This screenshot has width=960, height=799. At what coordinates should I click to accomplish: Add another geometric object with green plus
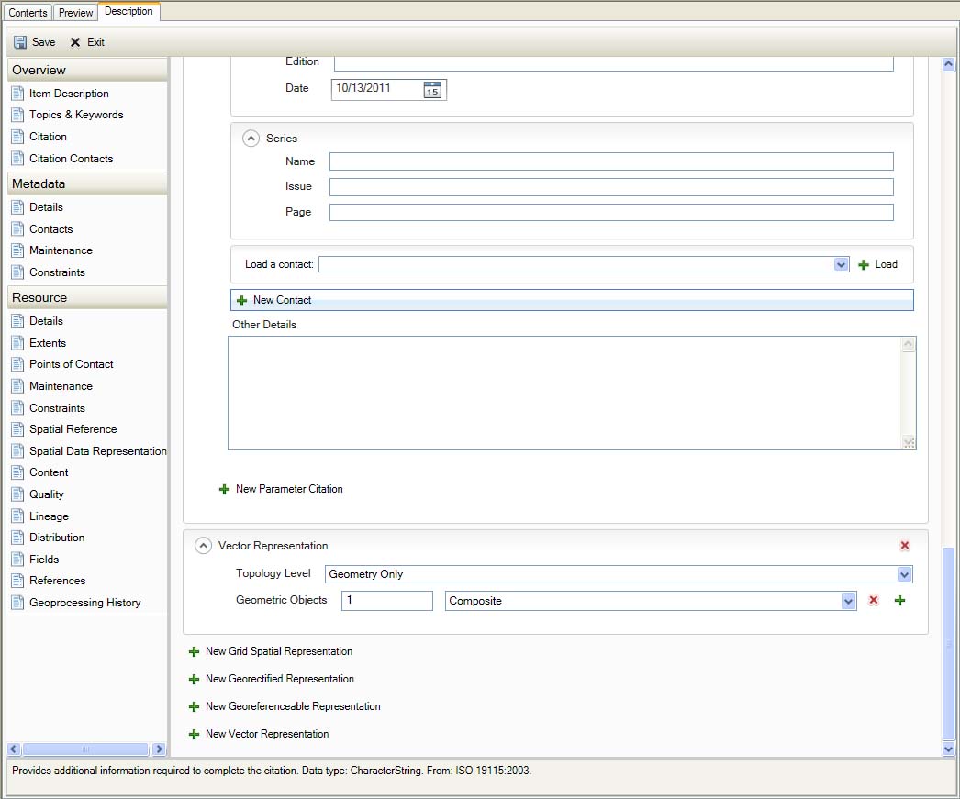coord(899,601)
